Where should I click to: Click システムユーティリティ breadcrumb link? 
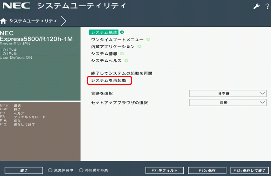(x=33, y=21)
